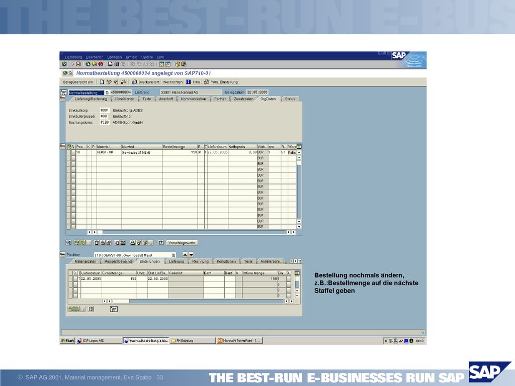The height and width of the screenshot is (386, 515).
Task: Collapse the Position detail section toggle
Action: pos(62,254)
